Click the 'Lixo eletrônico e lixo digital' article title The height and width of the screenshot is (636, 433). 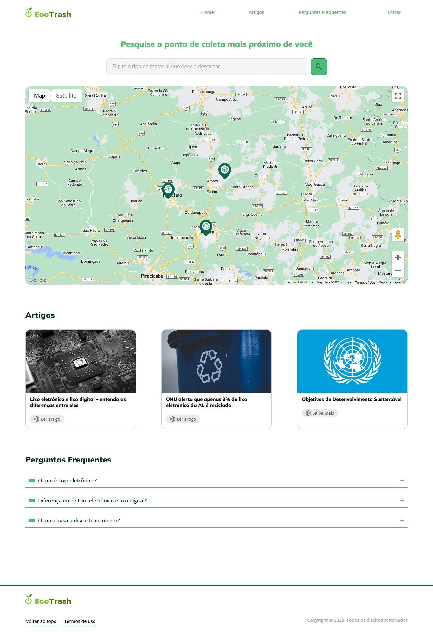78,402
